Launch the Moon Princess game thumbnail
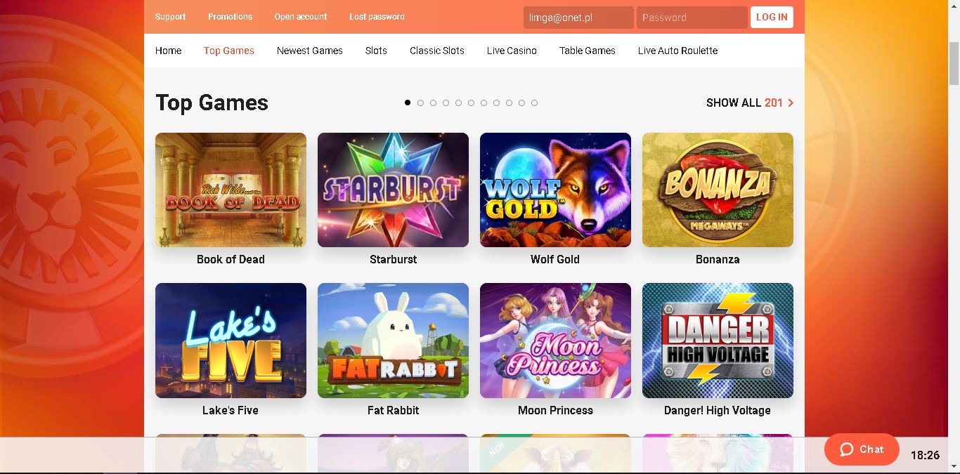 tap(555, 341)
